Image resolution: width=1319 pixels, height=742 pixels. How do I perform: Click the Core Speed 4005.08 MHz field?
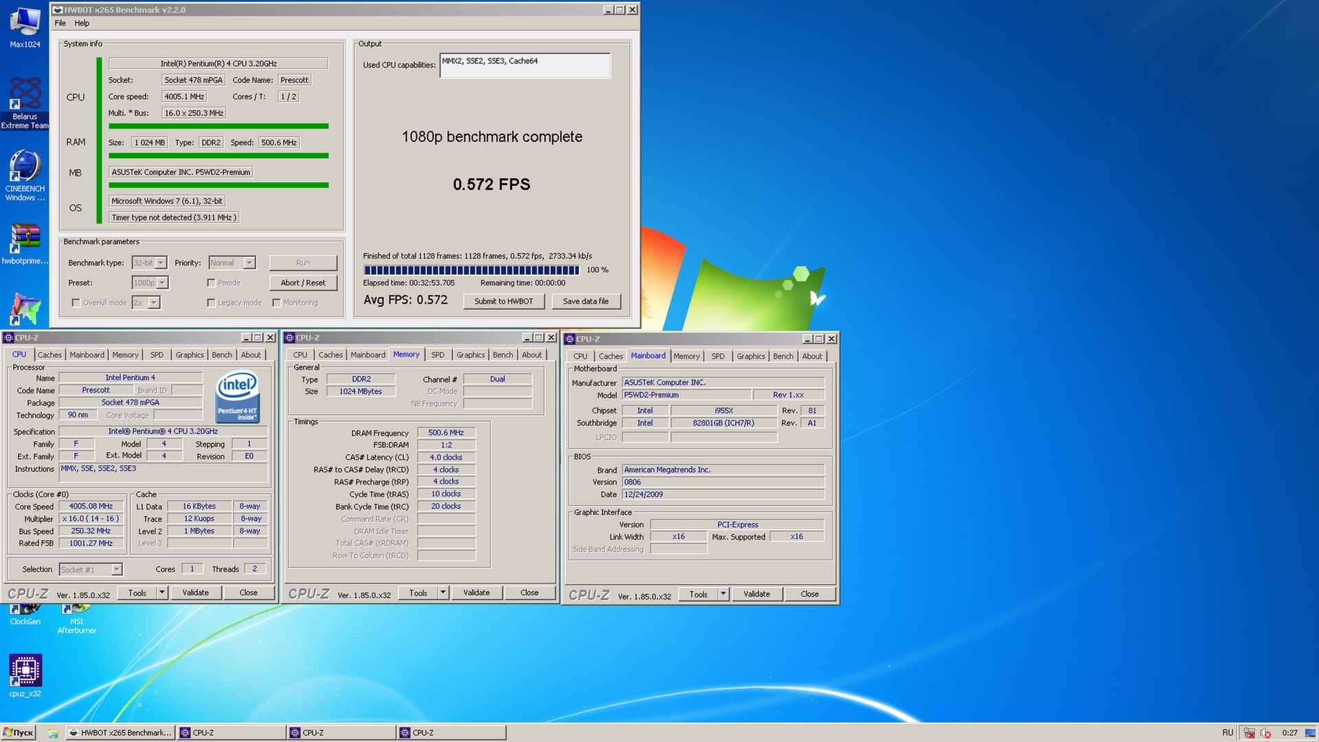[91, 506]
